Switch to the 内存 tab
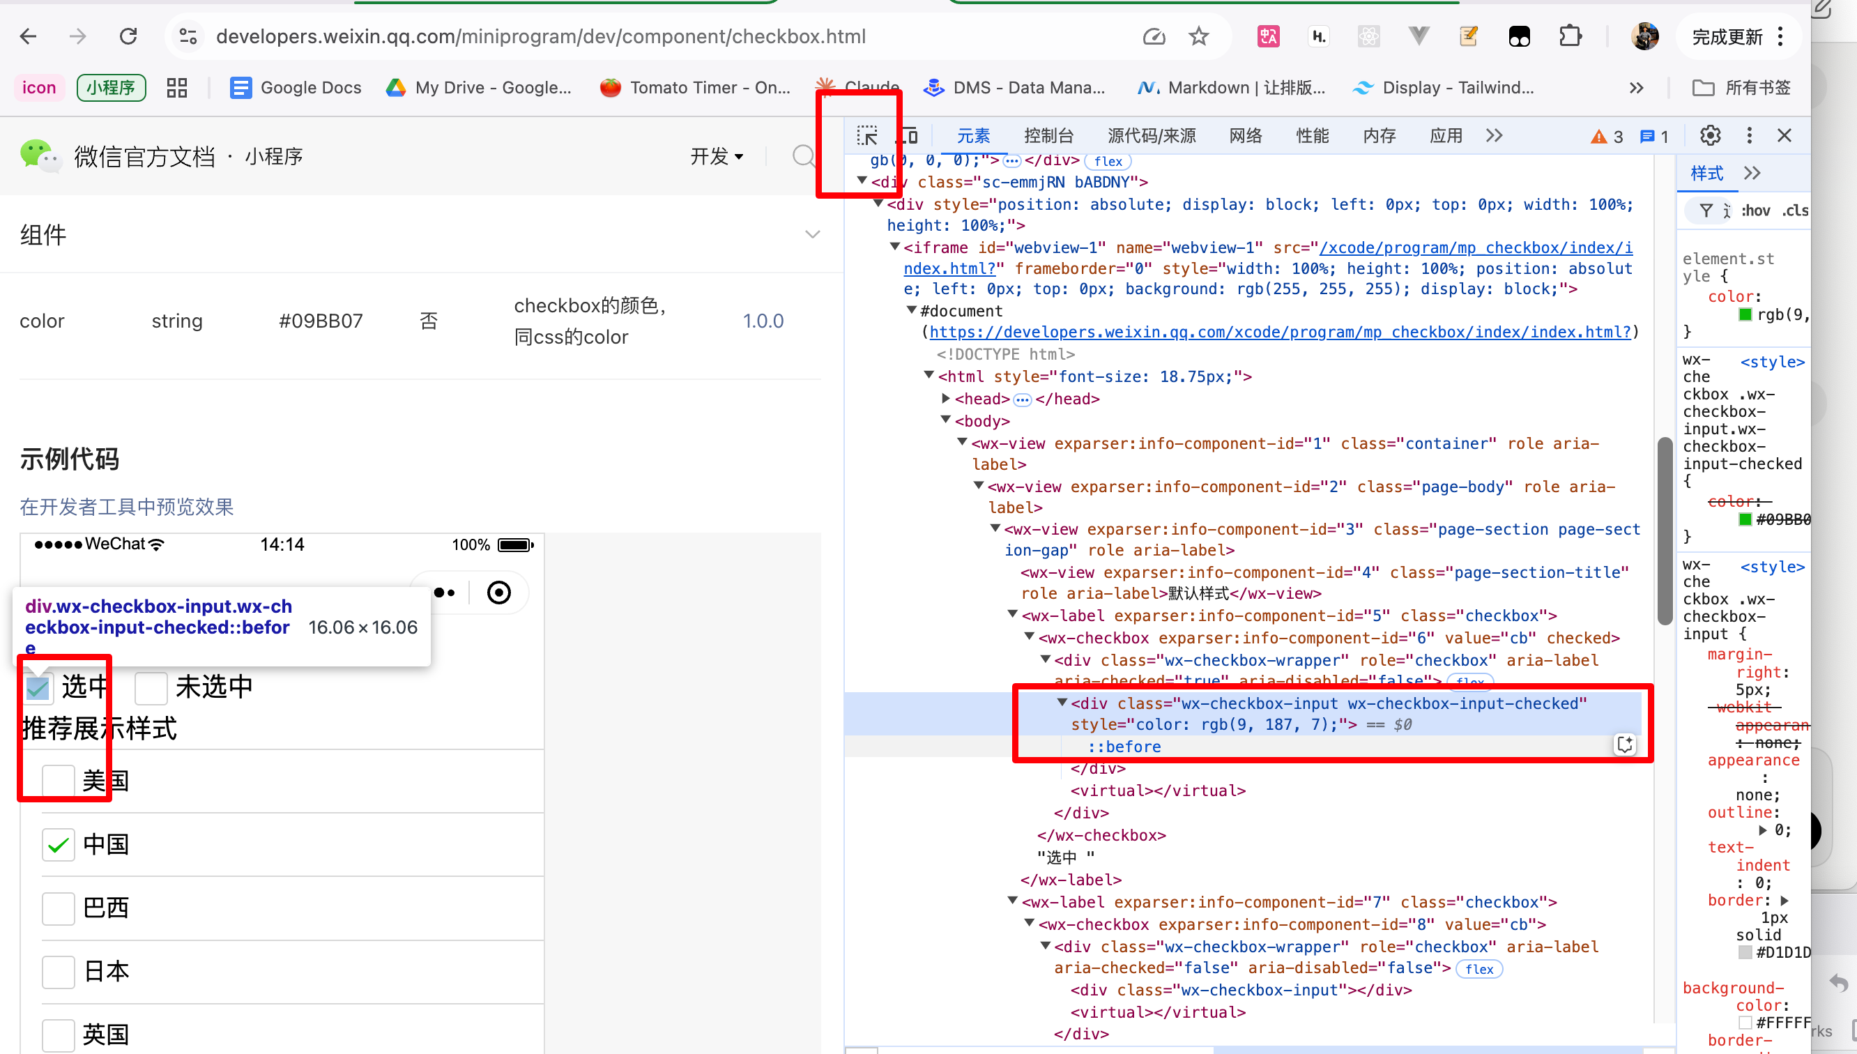Image resolution: width=1857 pixels, height=1054 pixels. pyautogui.click(x=1380, y=135)
